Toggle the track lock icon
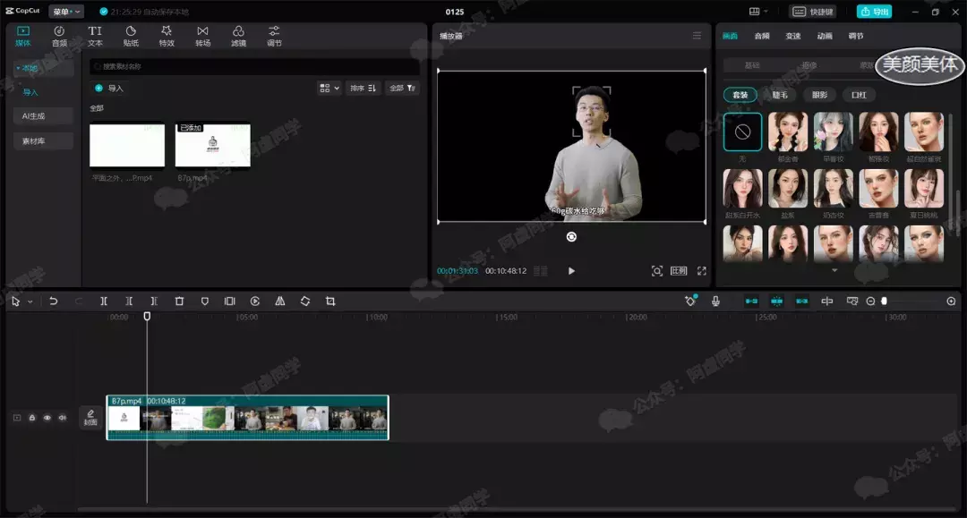Screen dimensions: 967x518 (x=32, y=418)
